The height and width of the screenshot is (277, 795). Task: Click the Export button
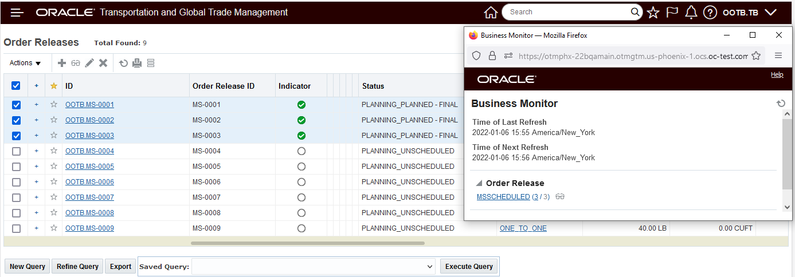tap(121, 267)
